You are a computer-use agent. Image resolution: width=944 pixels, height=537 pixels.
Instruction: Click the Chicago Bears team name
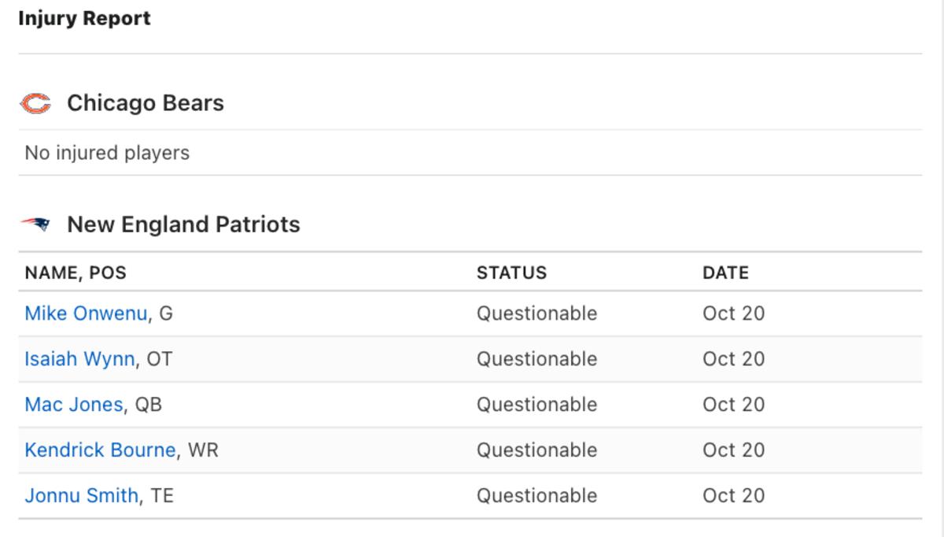(x=146, y=103)
